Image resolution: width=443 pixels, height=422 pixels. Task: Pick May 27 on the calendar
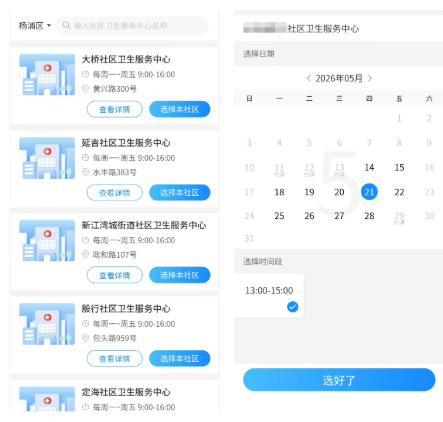[x=339, y=216]
